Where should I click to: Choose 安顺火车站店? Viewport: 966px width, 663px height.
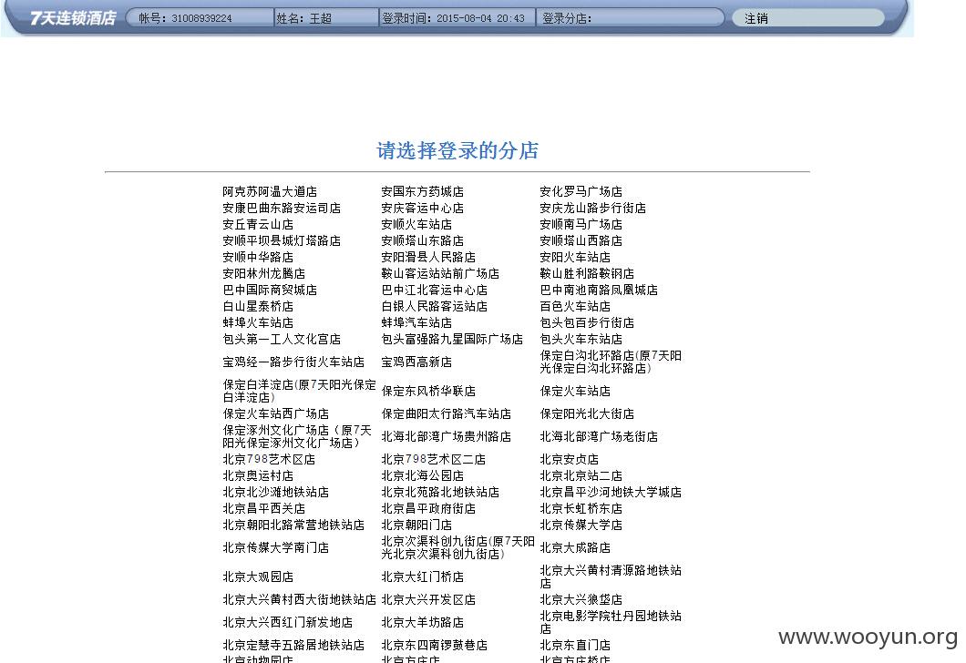(416, 225)
